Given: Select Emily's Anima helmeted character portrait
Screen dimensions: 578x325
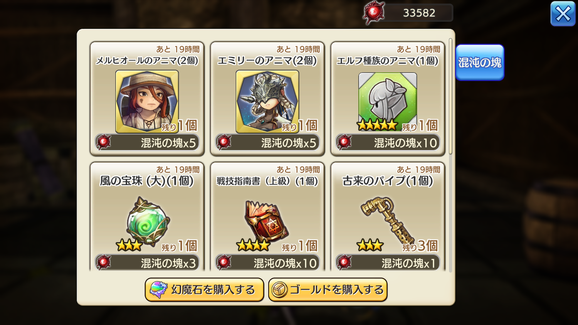Looking at the screenshot, I should 267,101.
